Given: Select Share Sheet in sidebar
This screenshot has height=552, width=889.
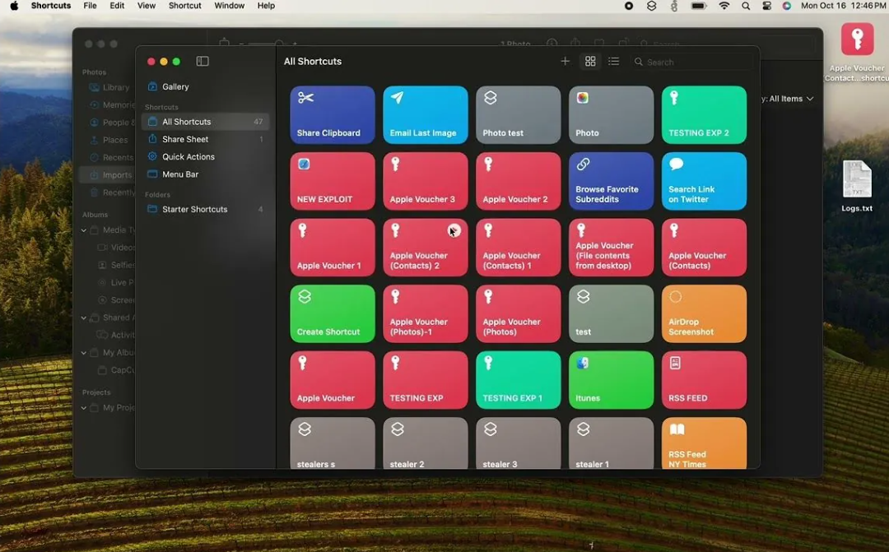Looking at the screenshot, I should point(185,139).
